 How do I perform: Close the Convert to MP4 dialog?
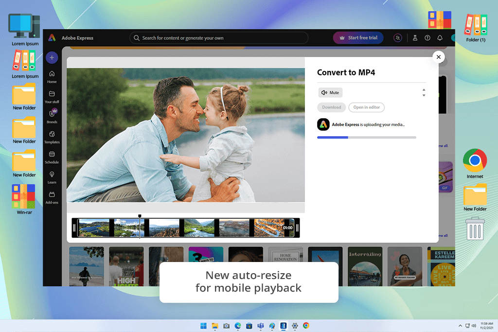[x=439, y=57]
